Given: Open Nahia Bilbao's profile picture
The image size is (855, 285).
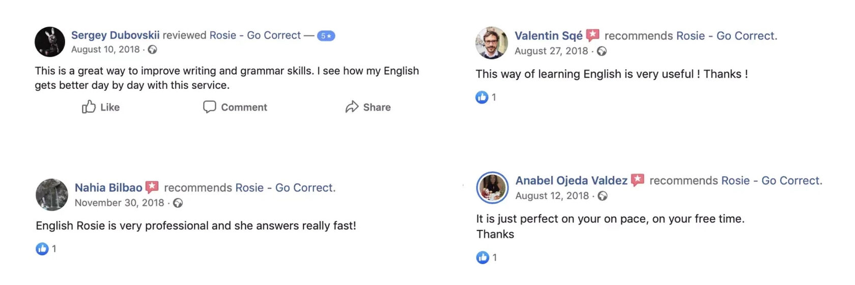Looking at the screenshot, I should click(x=52, y=195).
